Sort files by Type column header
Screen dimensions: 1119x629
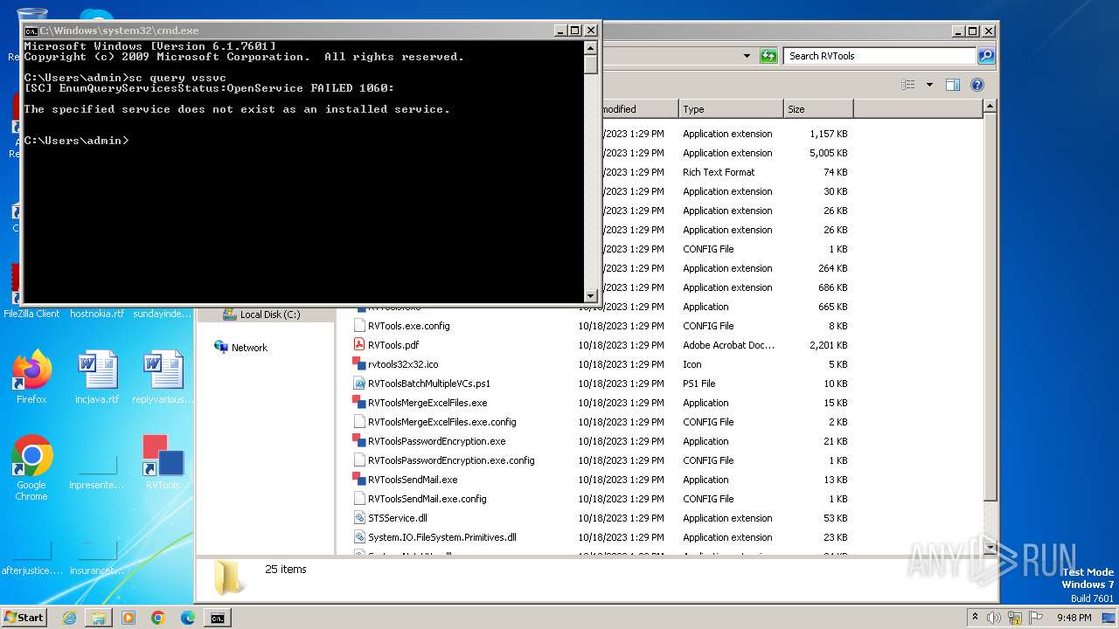(731, 109)
